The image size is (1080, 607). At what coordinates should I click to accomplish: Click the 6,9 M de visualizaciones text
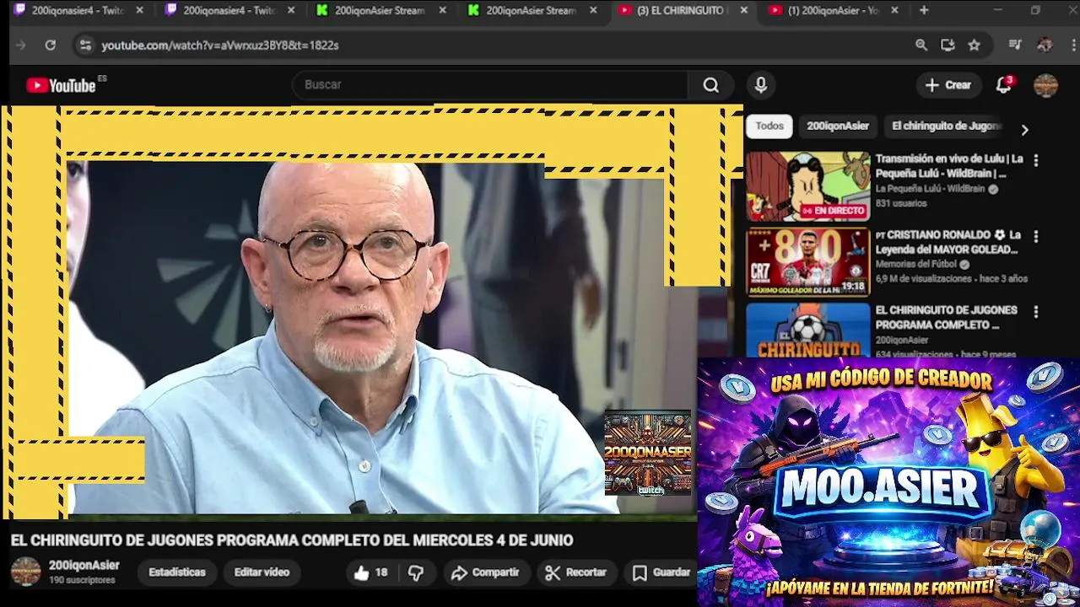(924, 279)
